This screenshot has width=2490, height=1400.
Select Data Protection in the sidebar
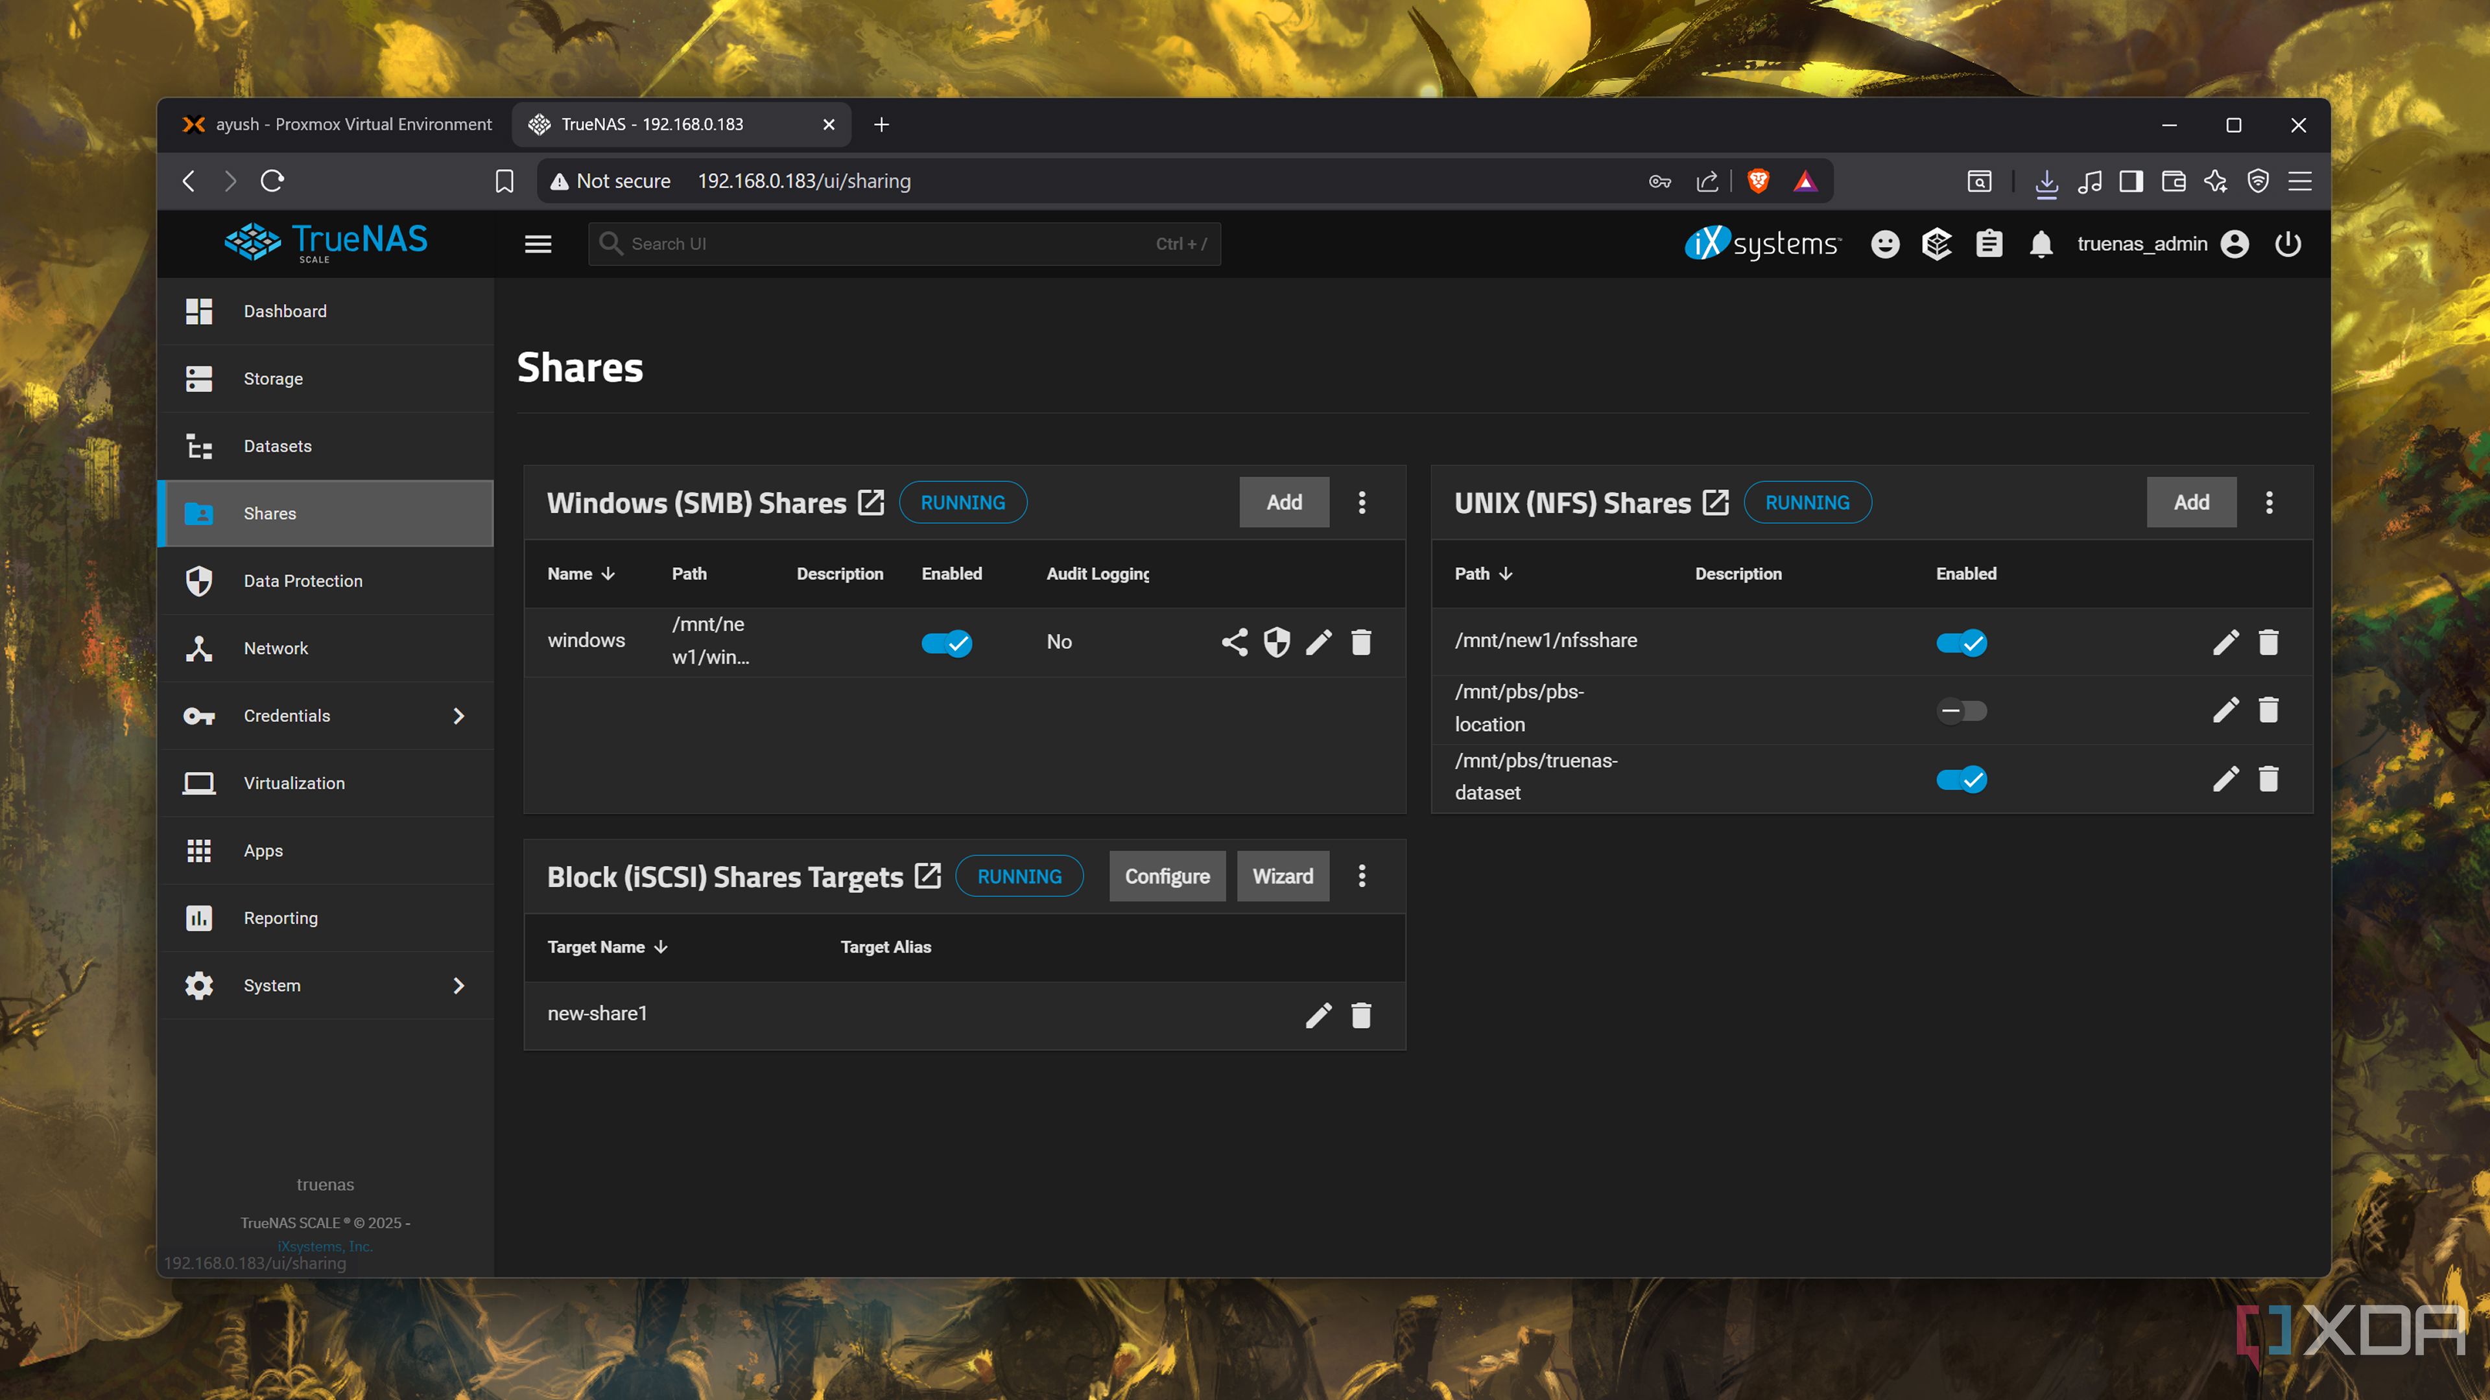(x=326, y=581)
